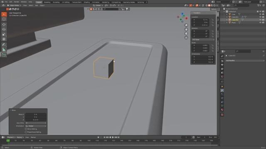This screenshot has height=149, width=266.
Task: Open the Material properties tab icon
Action: tap(222, 110)
